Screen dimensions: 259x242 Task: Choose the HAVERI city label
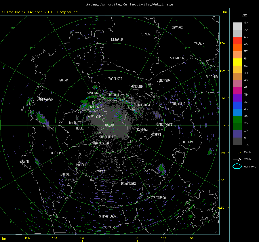tap(100, 172)
